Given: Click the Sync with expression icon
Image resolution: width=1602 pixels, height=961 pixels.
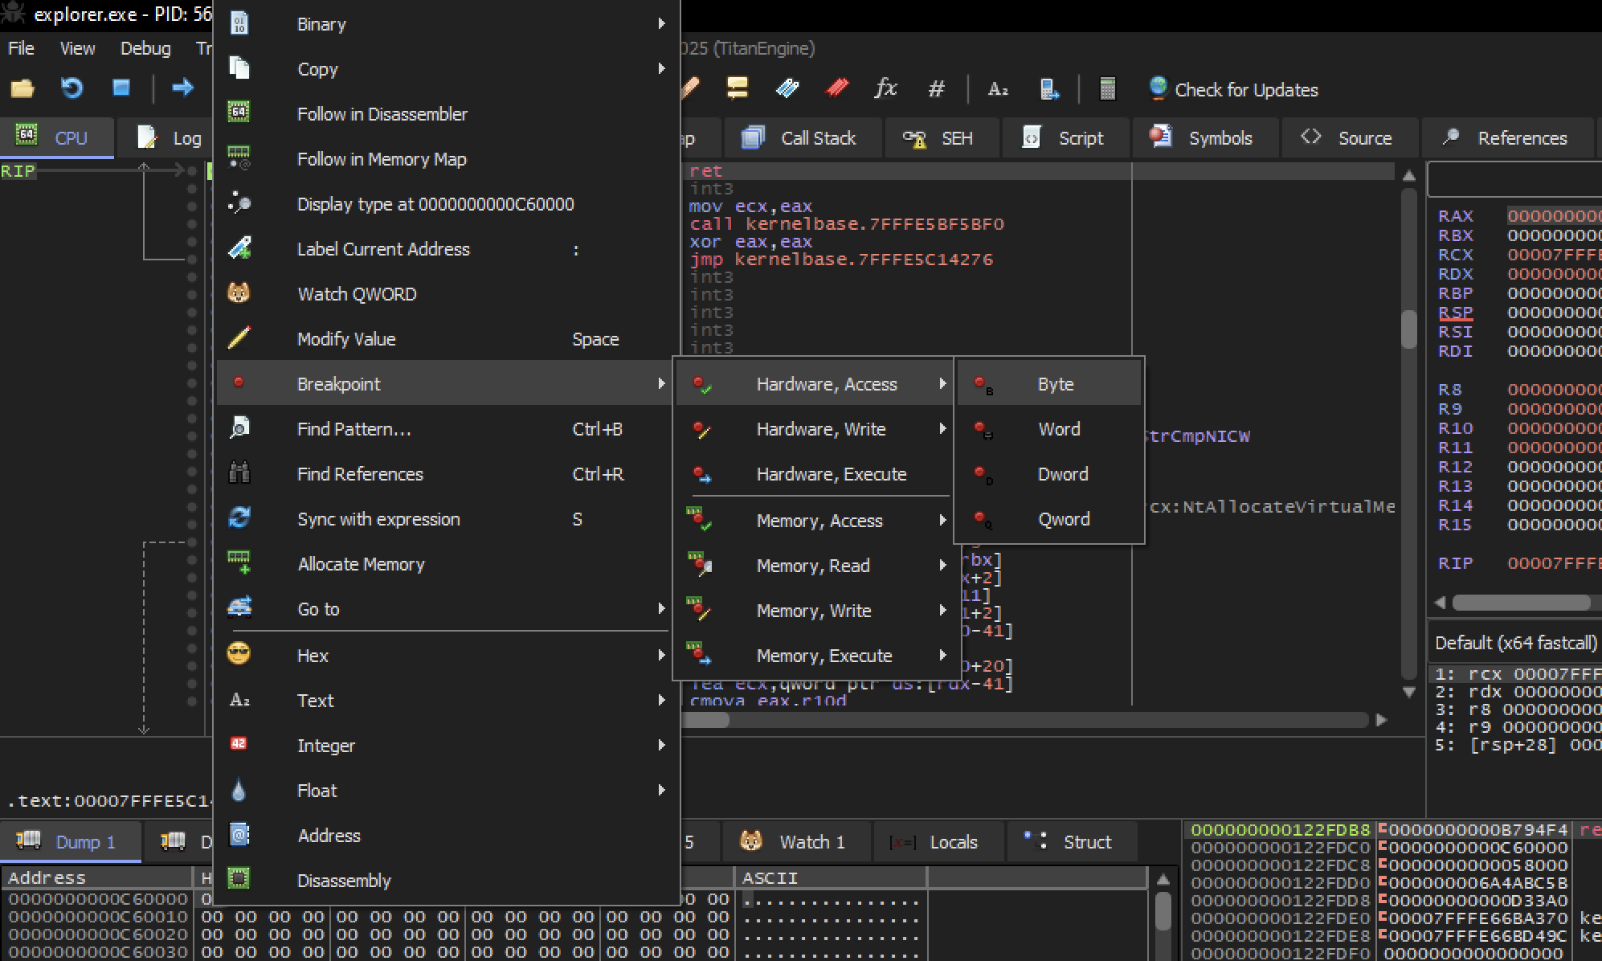Looking at the screenshot, I should 239,517.
